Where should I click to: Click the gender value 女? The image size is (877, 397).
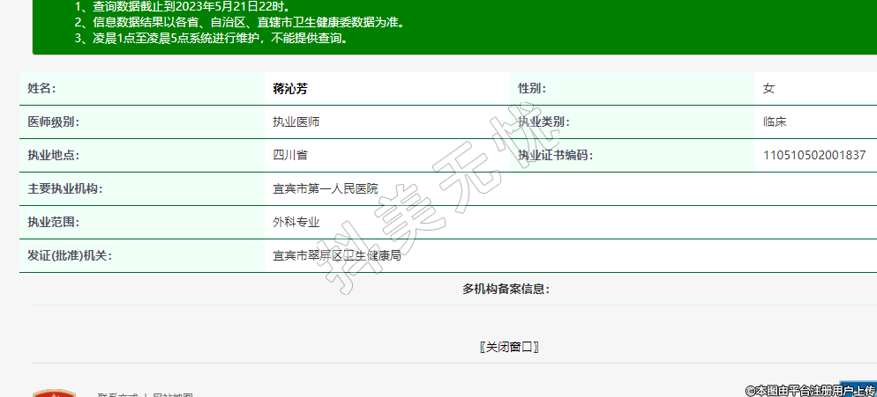coord(768,89)
